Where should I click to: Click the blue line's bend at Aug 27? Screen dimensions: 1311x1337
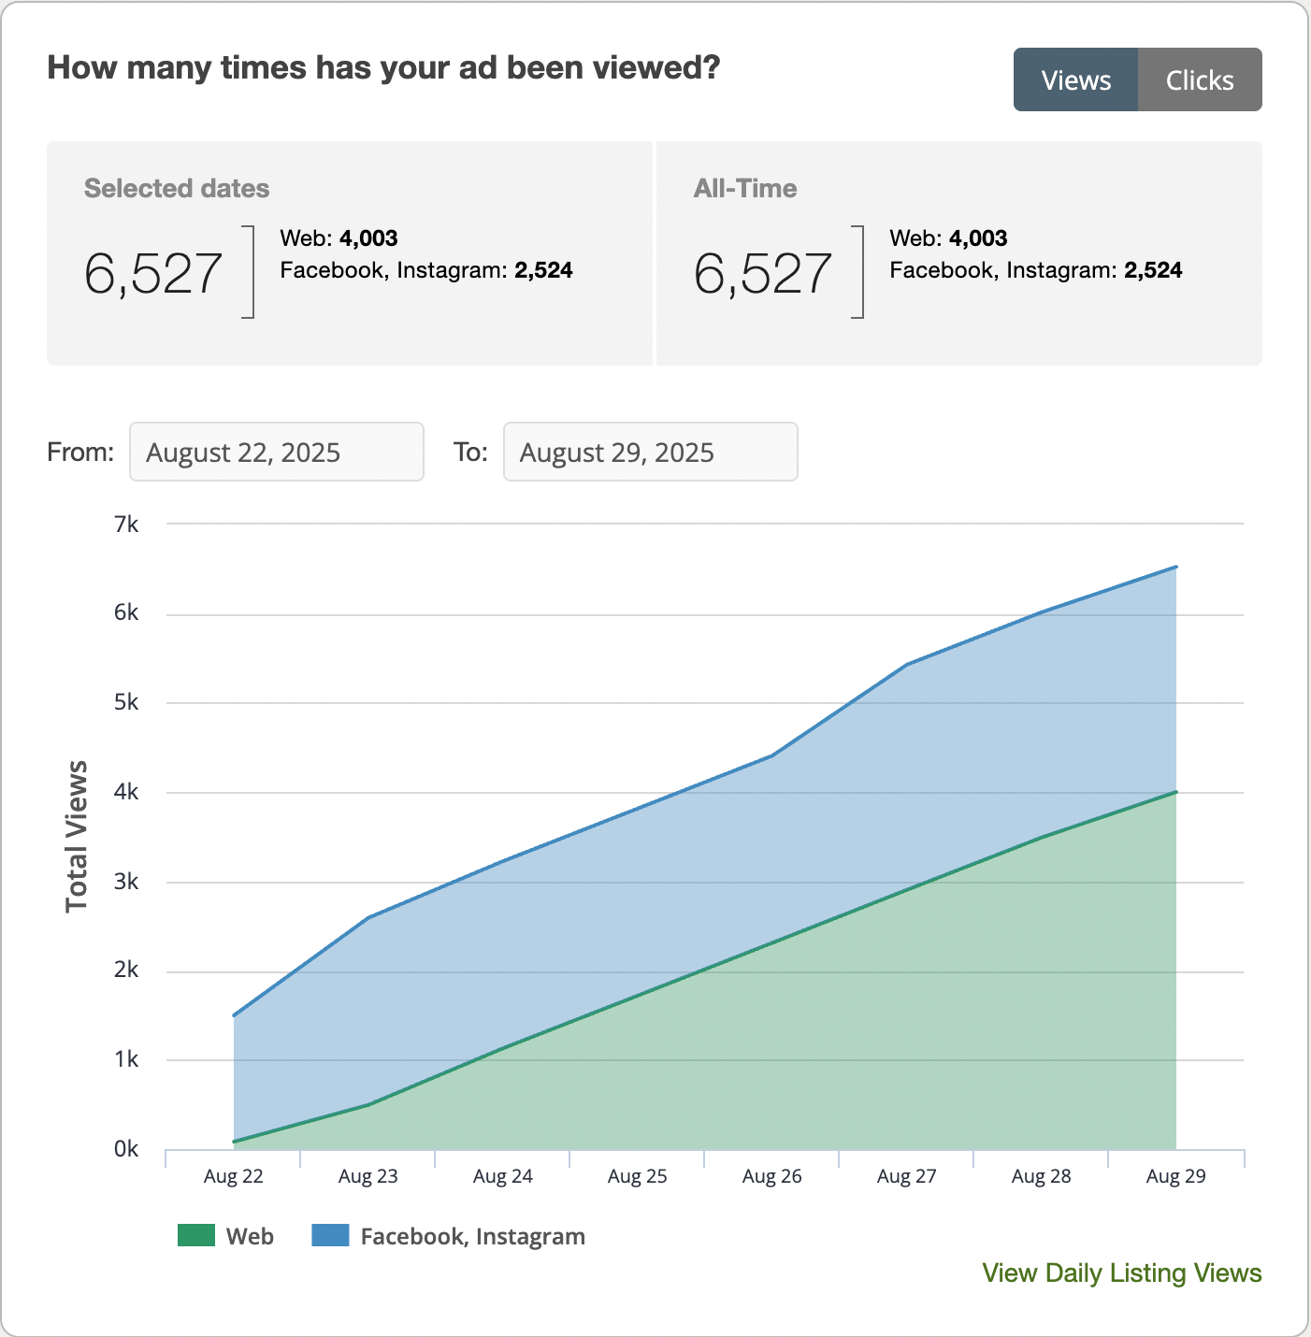coord(906,665)
